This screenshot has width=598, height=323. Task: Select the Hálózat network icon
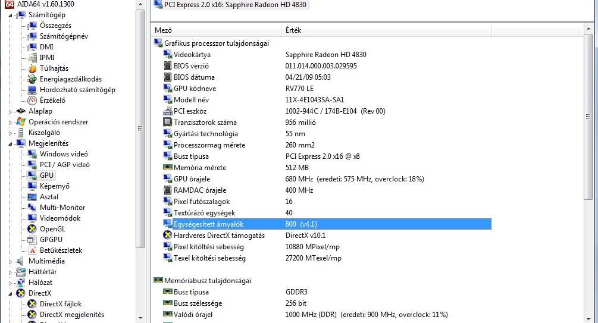[x=21, y=282]
